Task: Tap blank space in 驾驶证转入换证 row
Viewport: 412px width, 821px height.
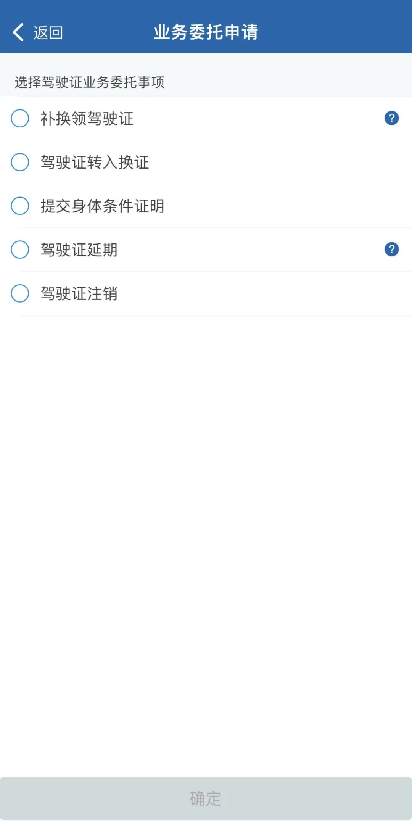Action: 275,162
